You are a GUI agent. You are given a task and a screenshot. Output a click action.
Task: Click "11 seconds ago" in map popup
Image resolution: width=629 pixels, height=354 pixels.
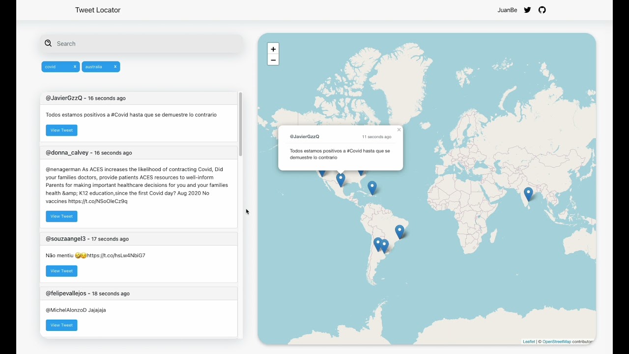377,137
